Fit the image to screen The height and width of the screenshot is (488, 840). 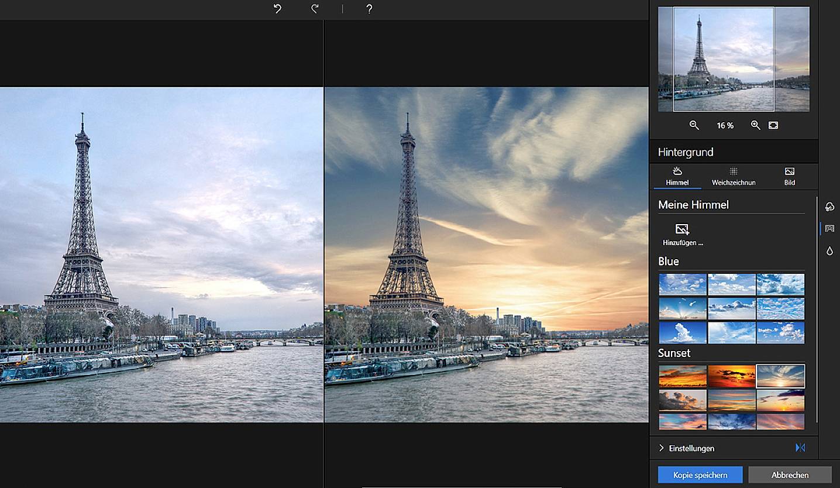click(773, 125)
